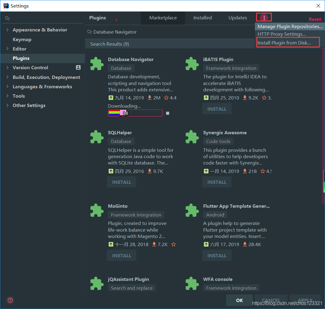Click the Database tag under SQLHelper
This screenshot has width=325, height=309.
pyautogui.click(x=121, y=141)
